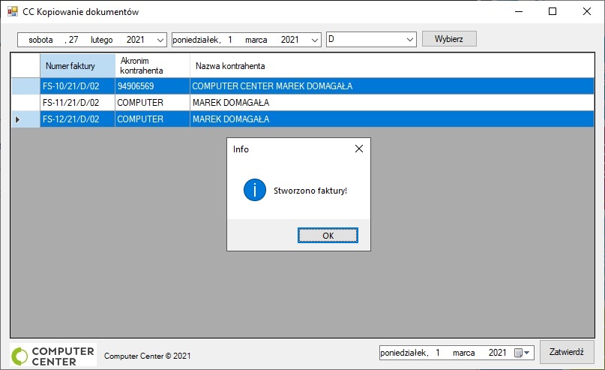Image resolution: width=605 pixels, height=370 pixels.
Task: Click the Wybierz button
Action: [x=449, y=39]
